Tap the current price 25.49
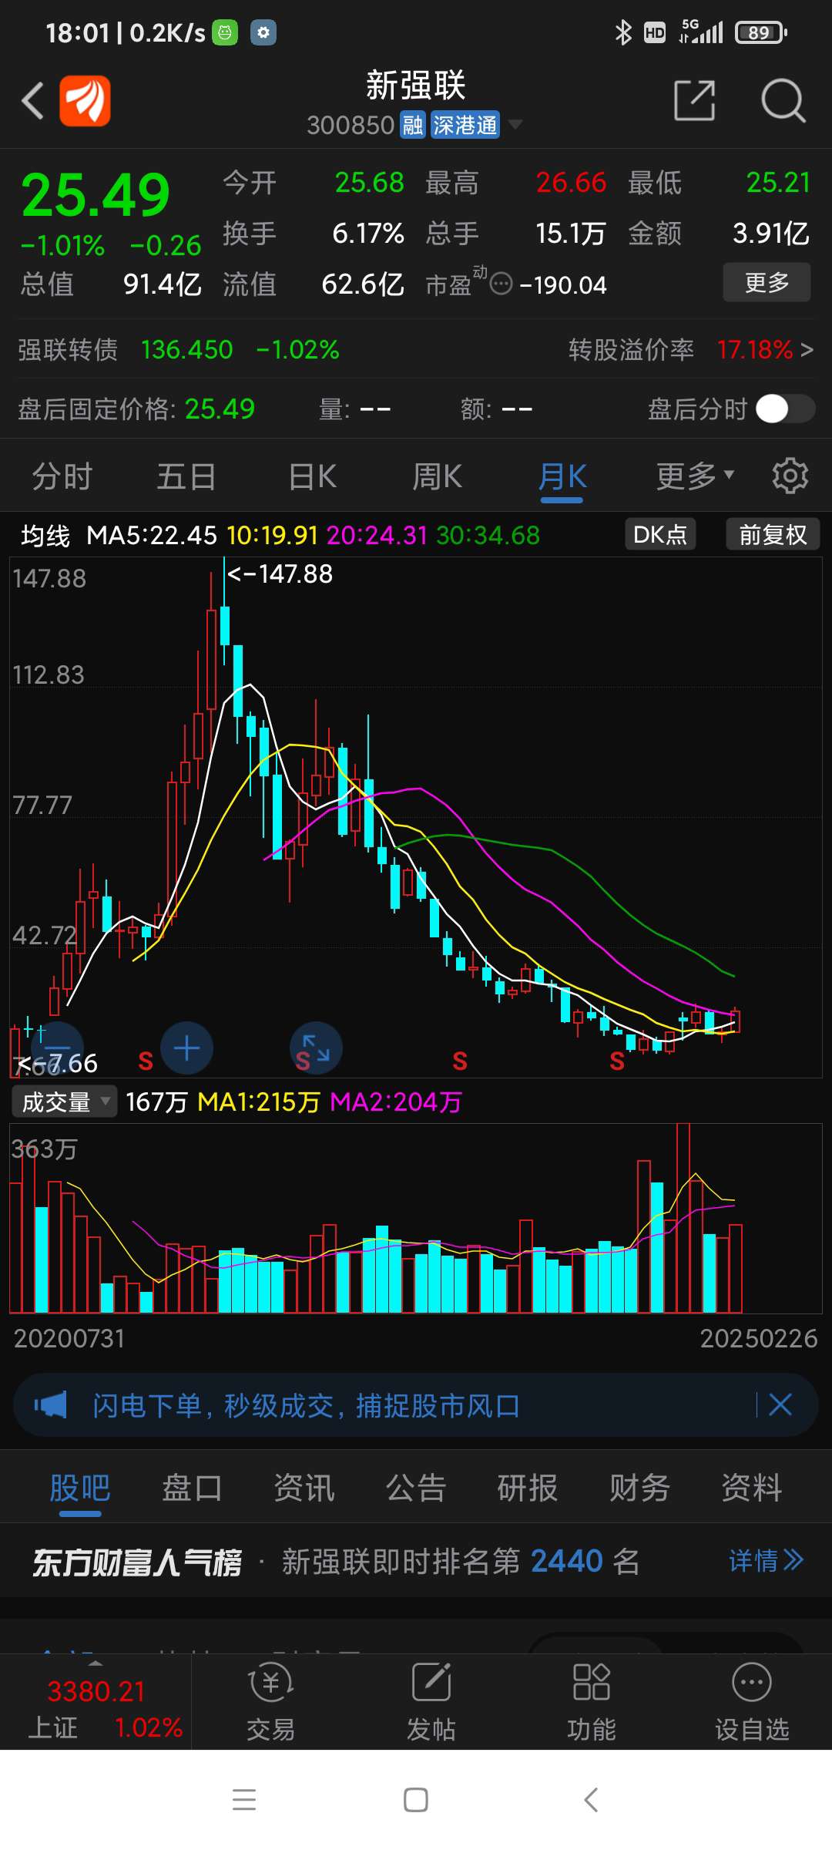Image resolution: width=832 pixels, height=1850 pixels. tap(96, 194)
